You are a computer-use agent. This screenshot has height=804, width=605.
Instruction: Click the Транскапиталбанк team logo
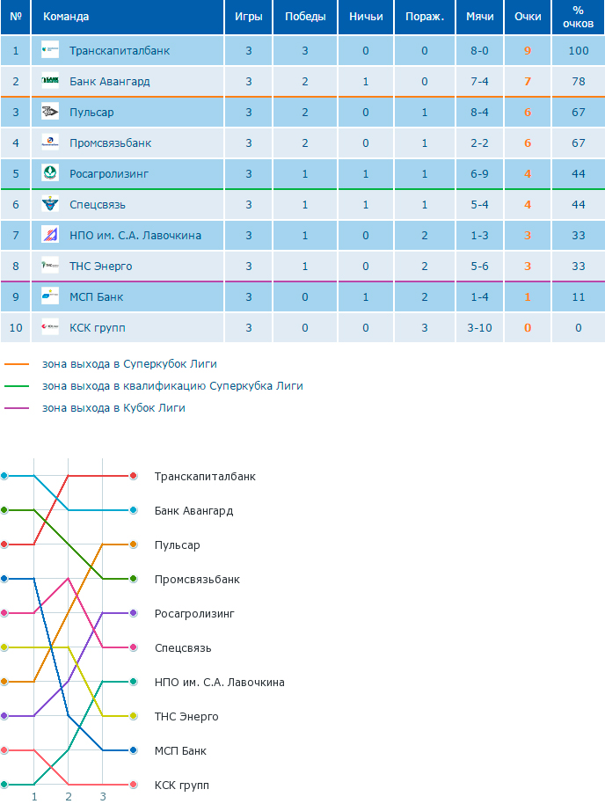click(50, 50)
